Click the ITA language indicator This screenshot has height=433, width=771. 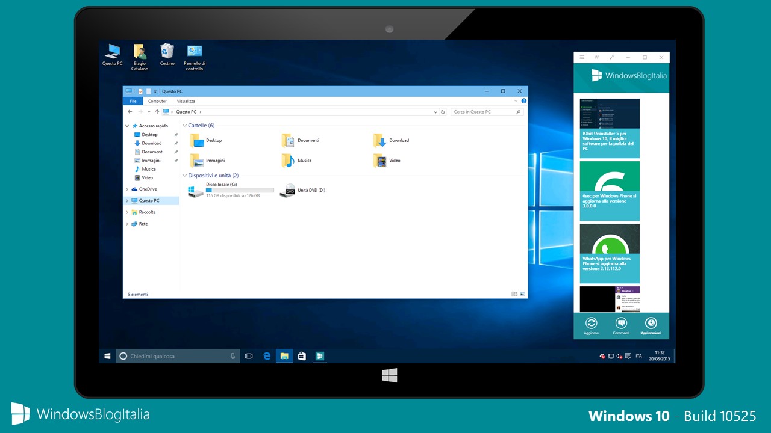(x=638, y=356)
